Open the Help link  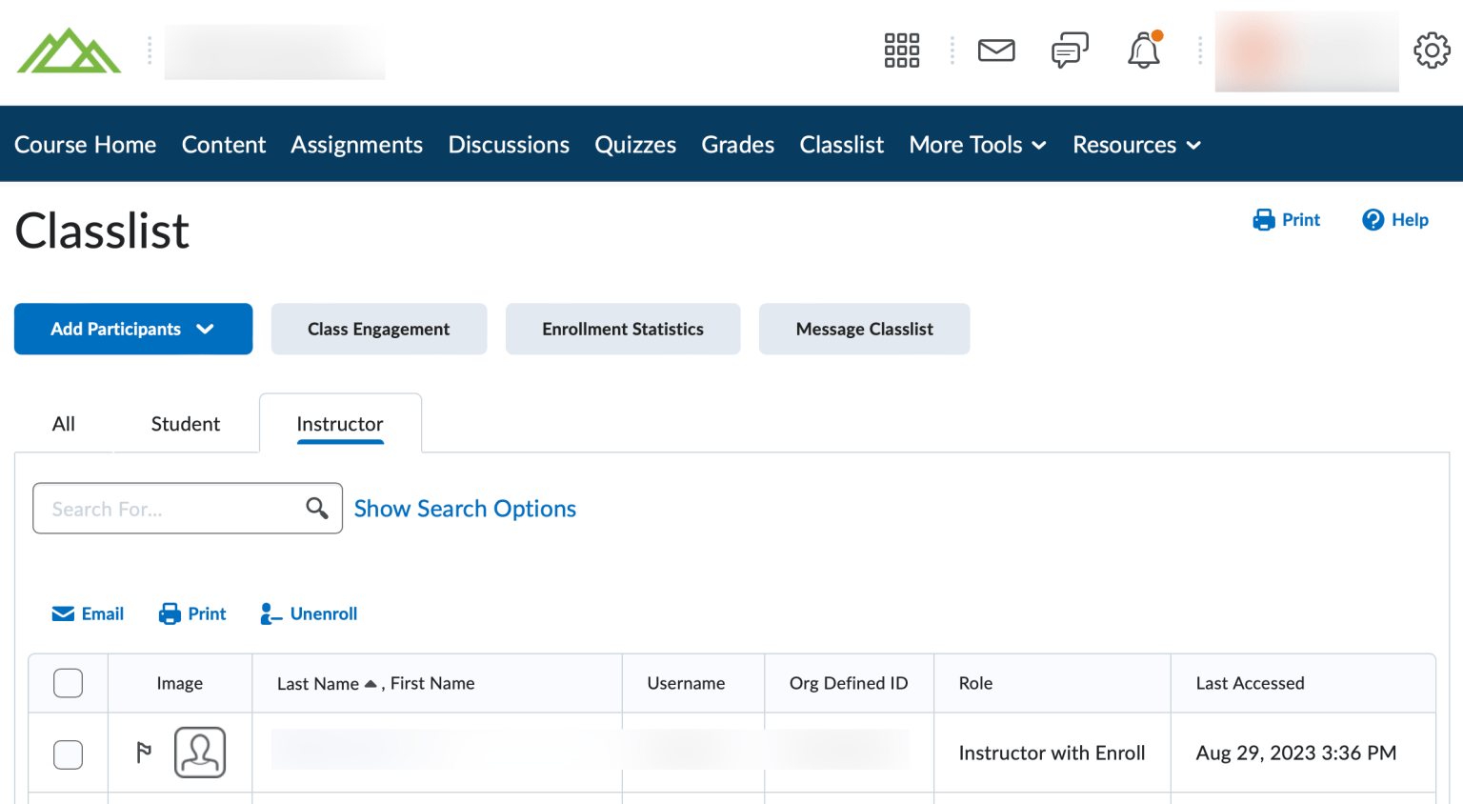point(1395,220)
